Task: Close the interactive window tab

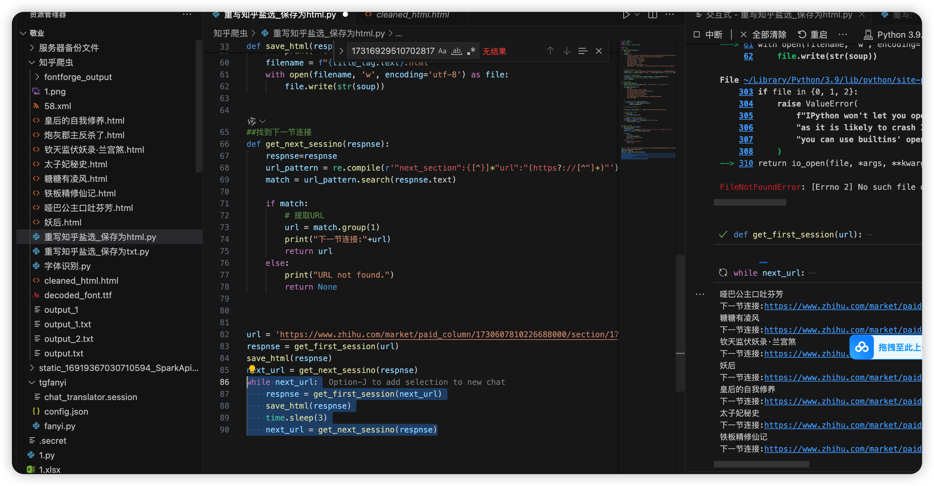Action: point(862,15)
